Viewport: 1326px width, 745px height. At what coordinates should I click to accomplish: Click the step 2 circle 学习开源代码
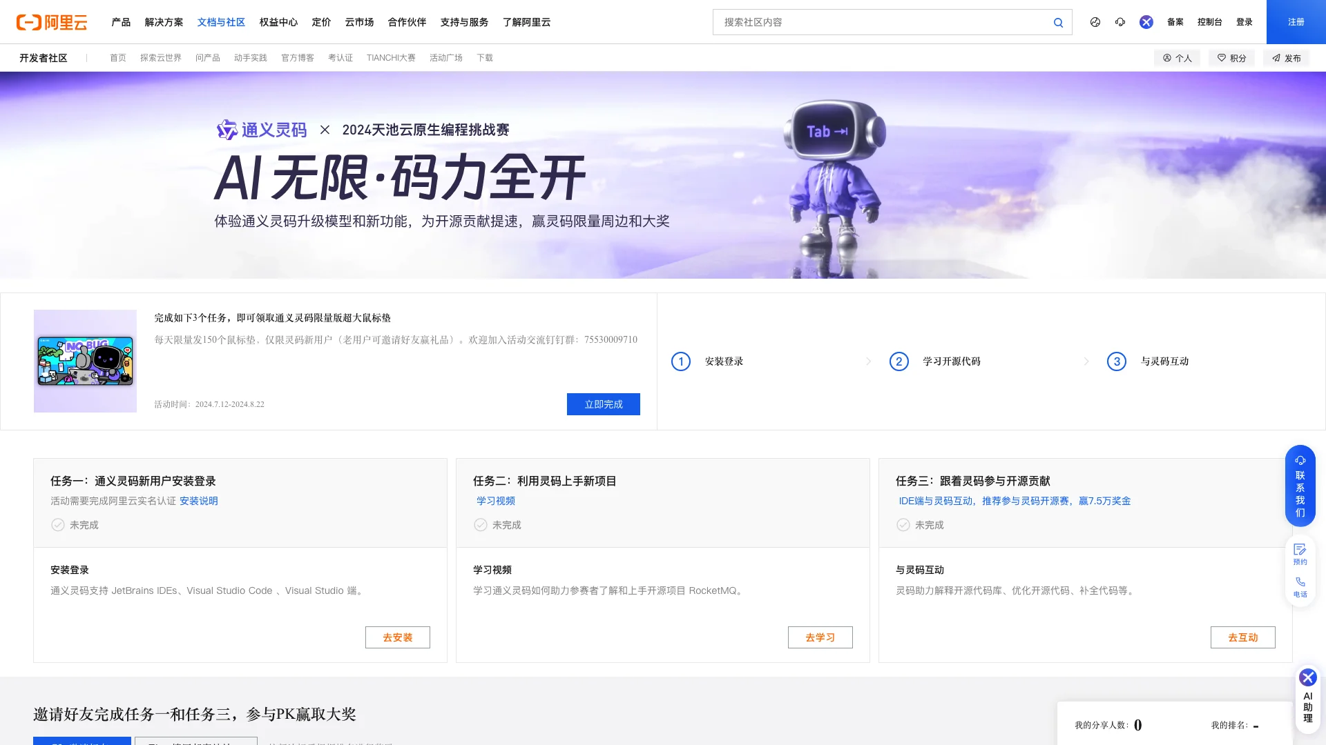pos(899,361)
